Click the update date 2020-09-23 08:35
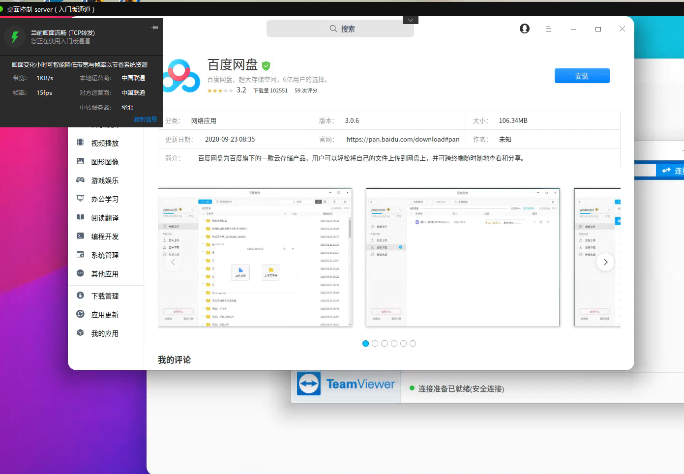684x474 pixels. [x=230, y=139]
